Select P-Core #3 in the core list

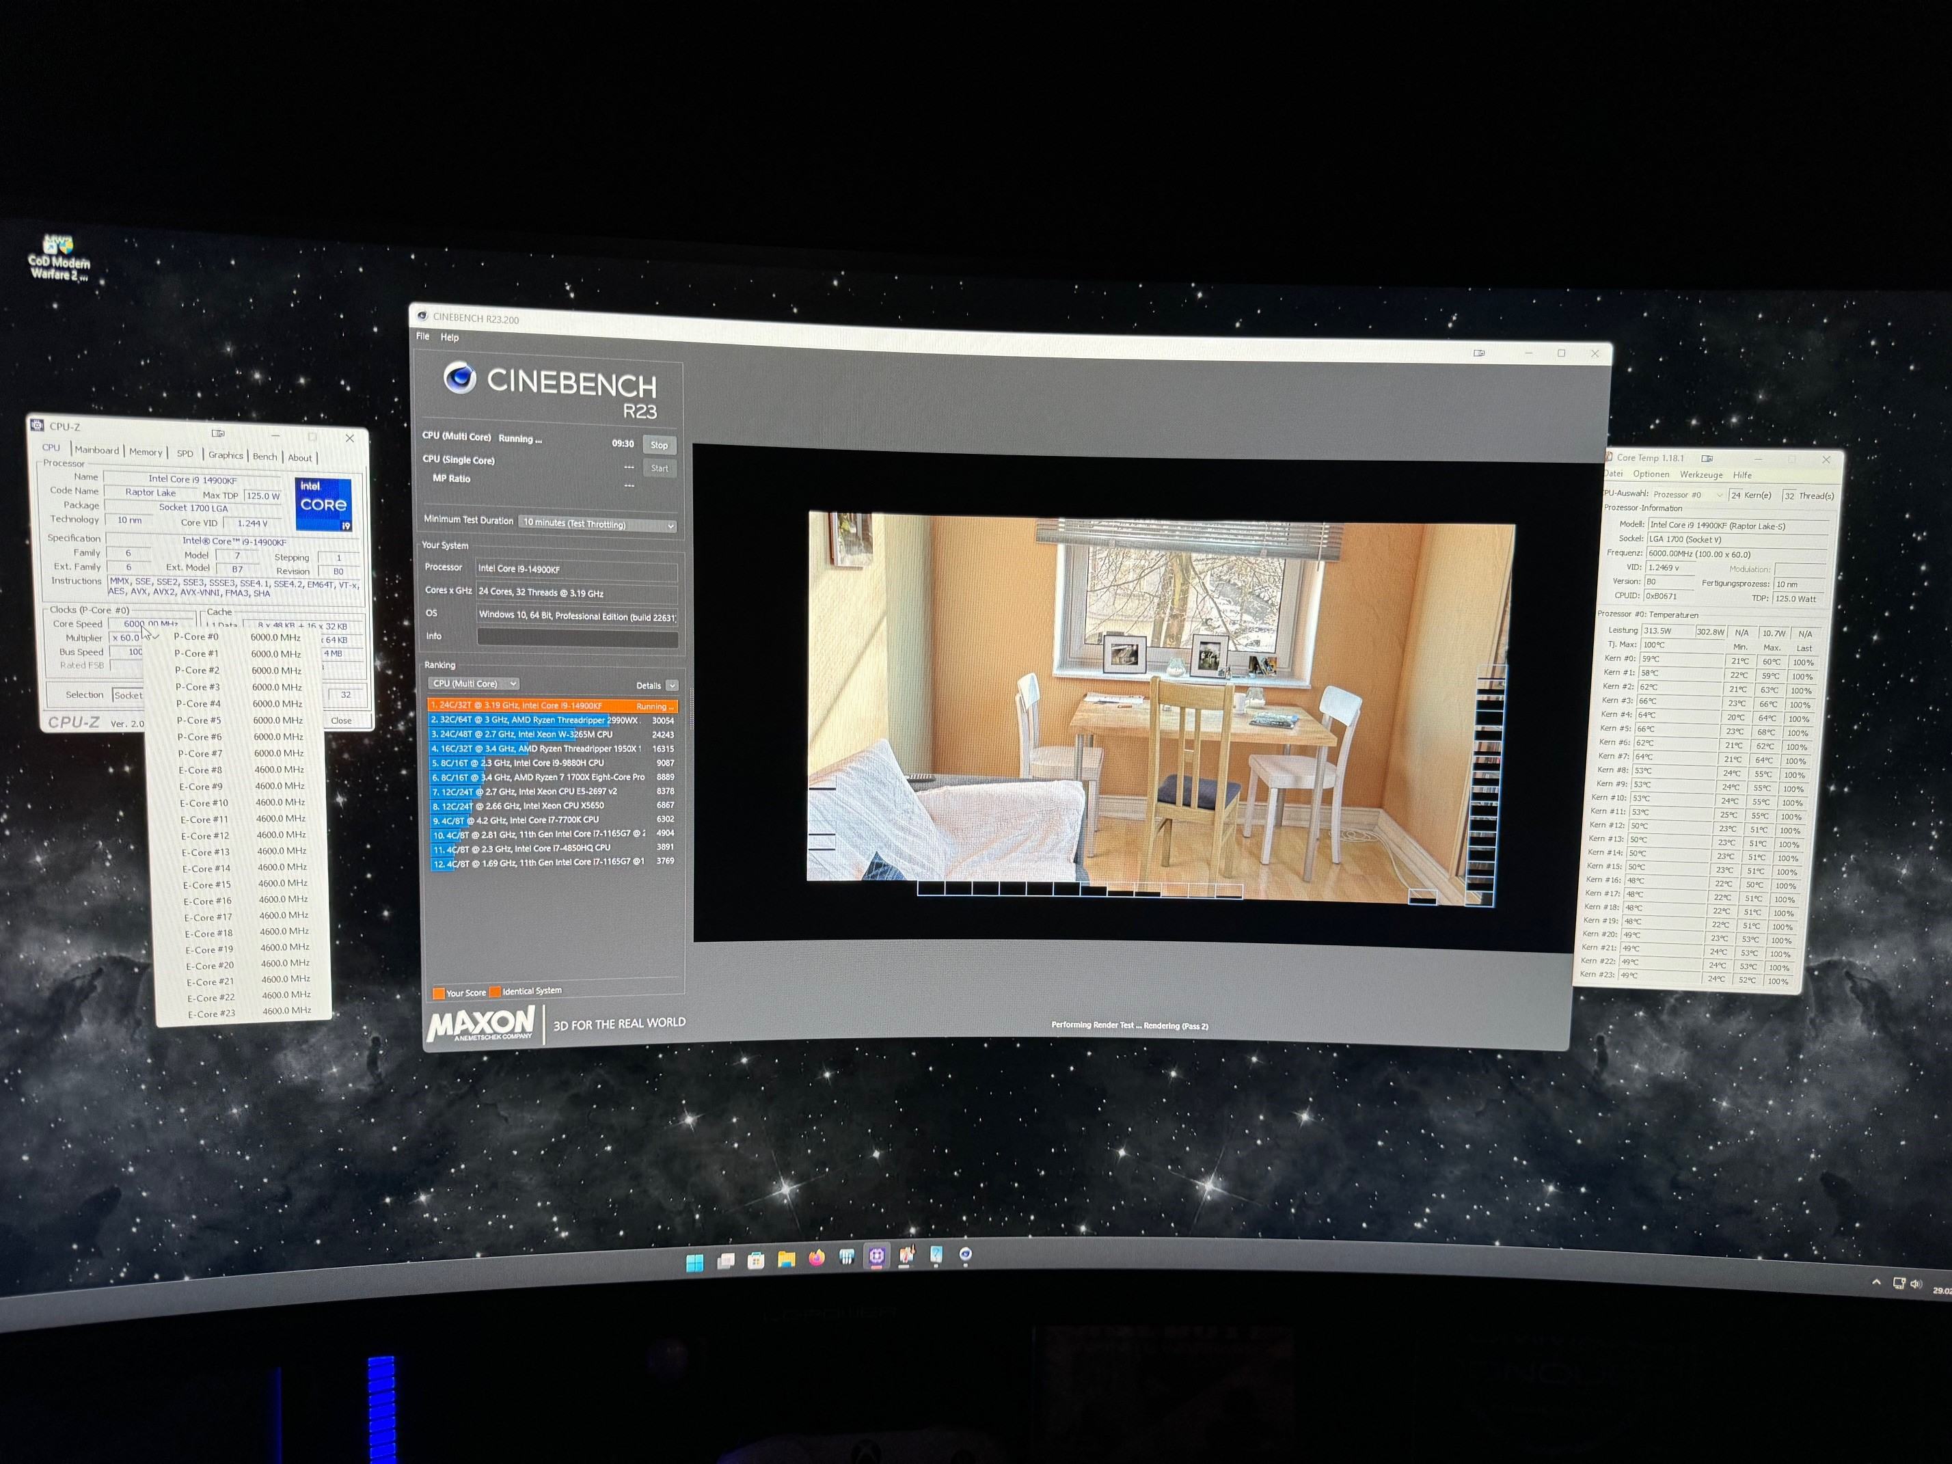click(x=239, y=688)
